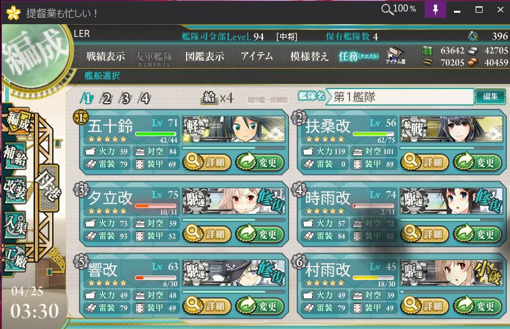Image resolution: width=510 pixels, height=329 pixels.
Task: Switch to fleet tab 4
Action: click(x=144, y=98)
